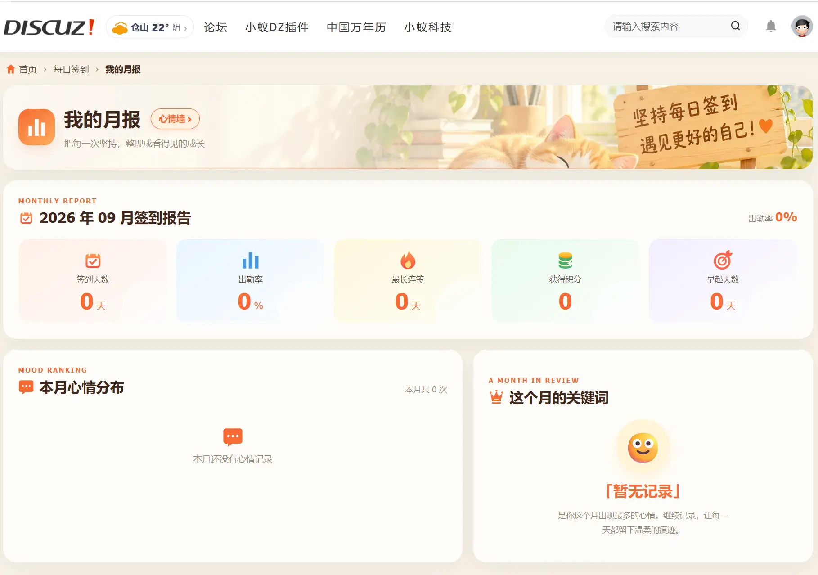Screen dimensions: 818x575
Task: Click the 最长连签 flame icon
Action: [408, 260]
